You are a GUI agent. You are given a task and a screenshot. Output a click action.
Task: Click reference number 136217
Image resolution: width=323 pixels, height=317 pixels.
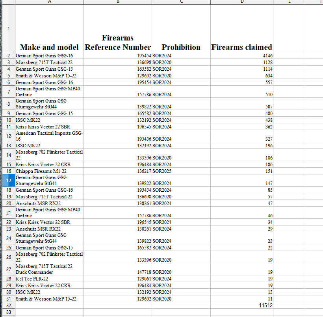(118, 171)
